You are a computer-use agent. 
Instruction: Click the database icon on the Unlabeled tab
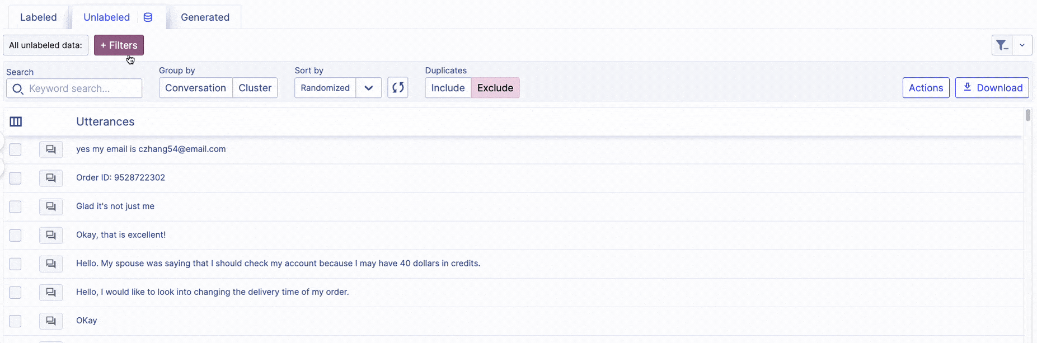point(148,17)
